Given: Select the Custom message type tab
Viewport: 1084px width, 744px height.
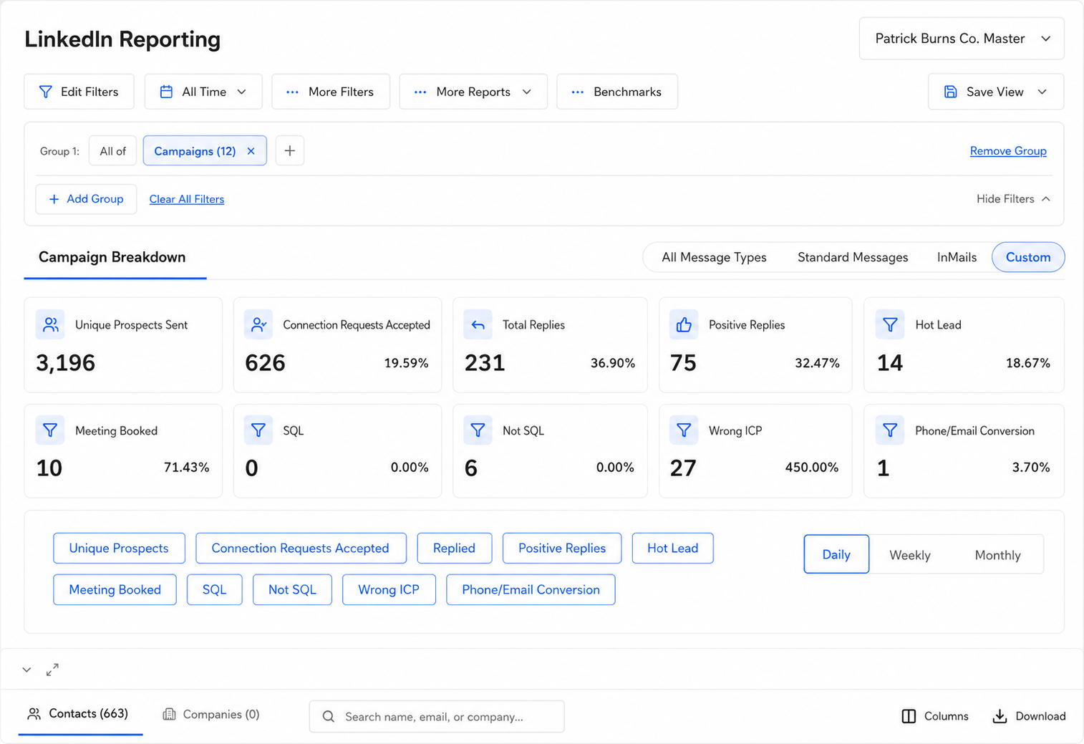Looking at the screenshot, I should (x=1028, y=257).
